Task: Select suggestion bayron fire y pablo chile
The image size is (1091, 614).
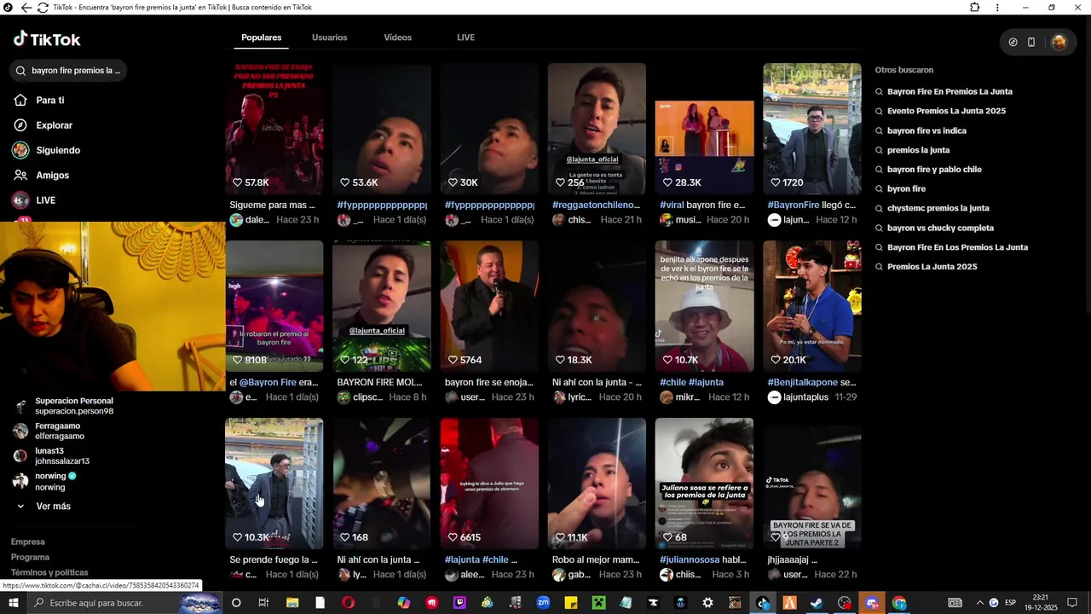Action: [934, 170]
